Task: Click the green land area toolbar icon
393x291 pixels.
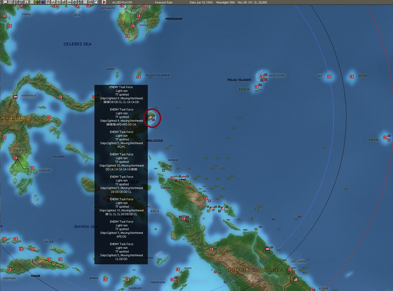Action: [x=64, y=2]
